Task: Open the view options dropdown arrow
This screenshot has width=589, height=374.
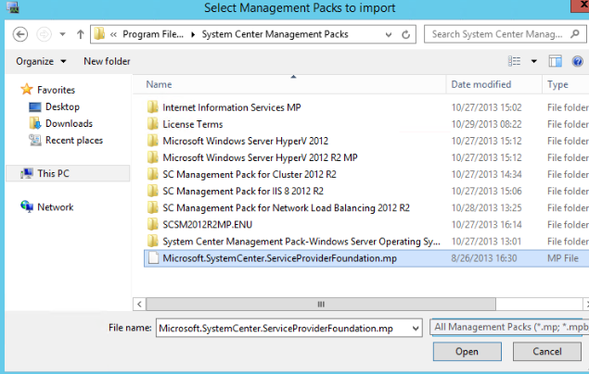Action: [533, 61]
